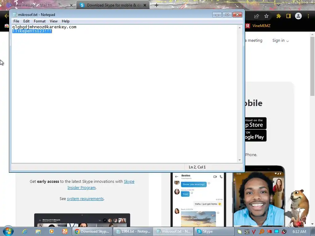Screen dimensions: 315x236
Task: Open Windows Media Player taskbar icon
Action: coord(51,231)
